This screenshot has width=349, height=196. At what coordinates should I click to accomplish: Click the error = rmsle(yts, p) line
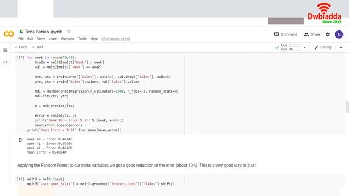point(56,115)
